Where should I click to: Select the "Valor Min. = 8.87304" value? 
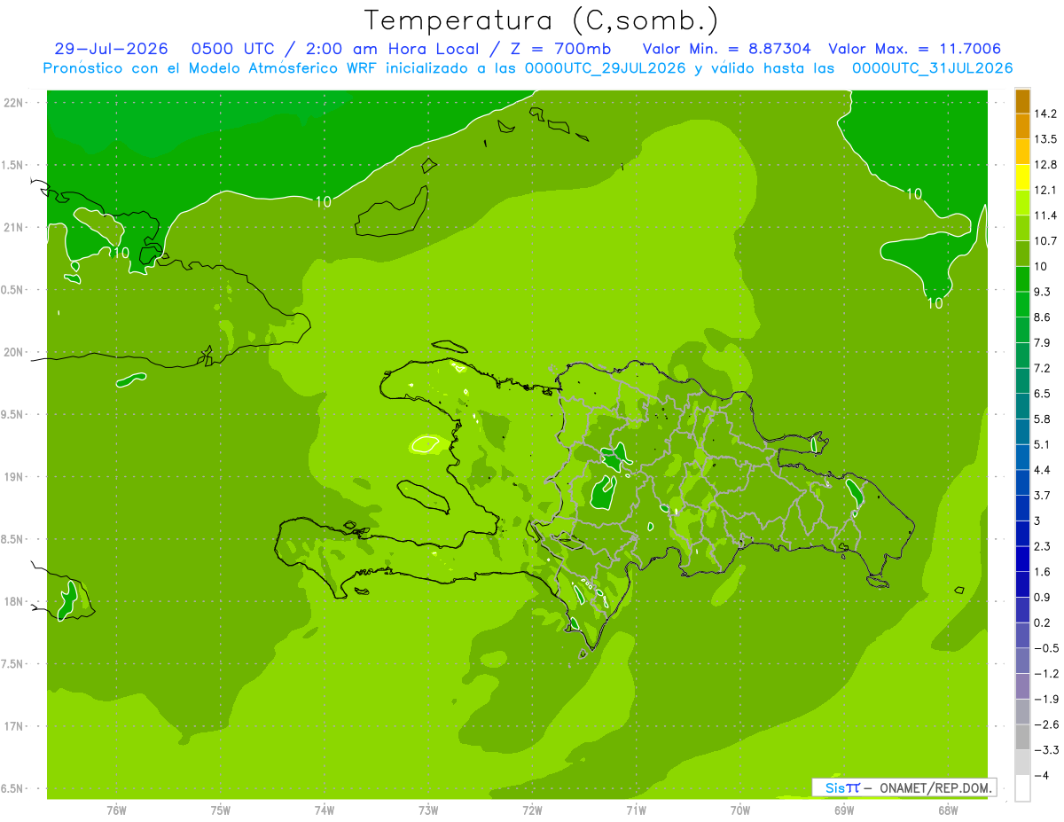coord(726,49)
